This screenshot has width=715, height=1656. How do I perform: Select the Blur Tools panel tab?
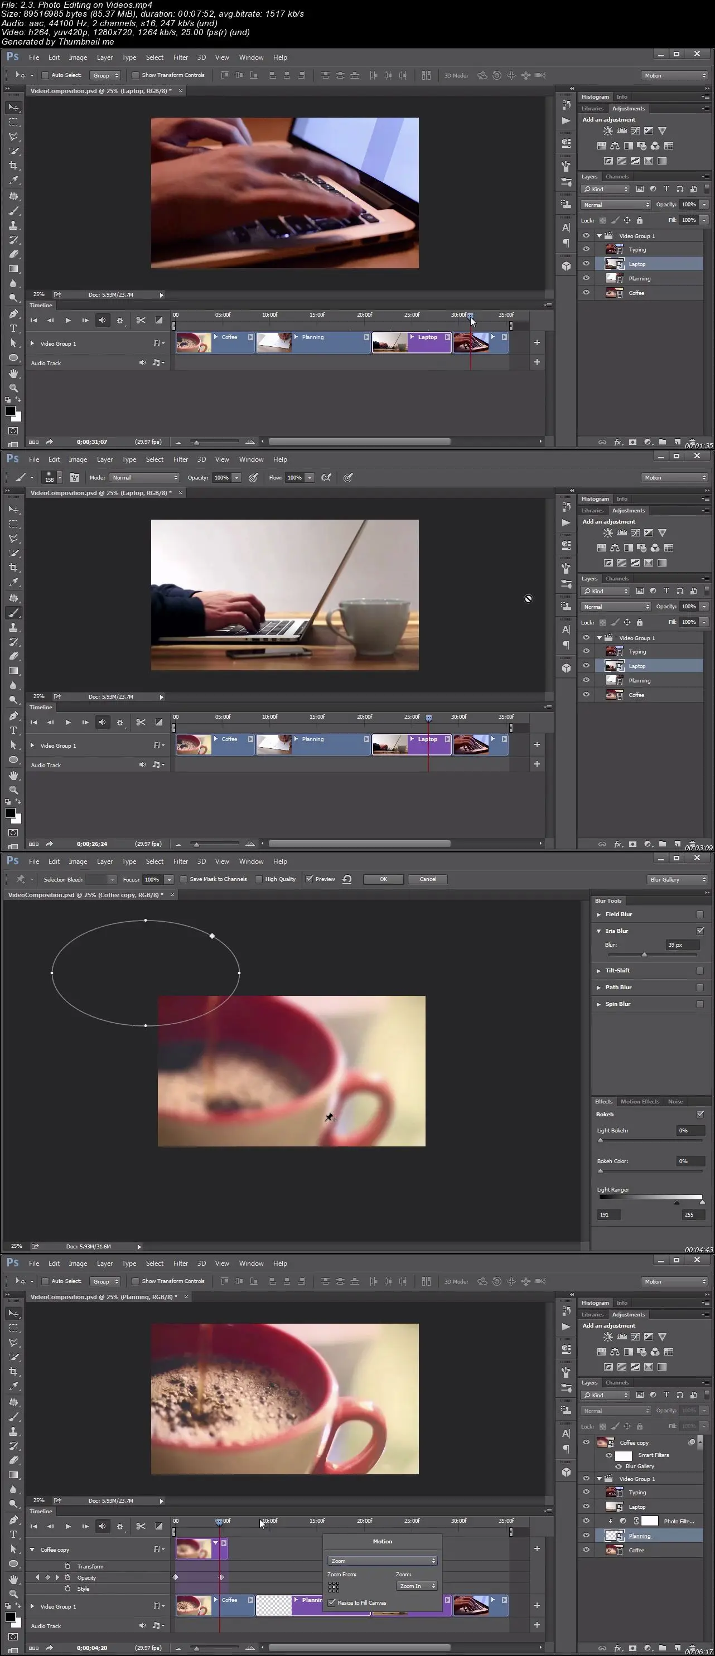[608, 900]
